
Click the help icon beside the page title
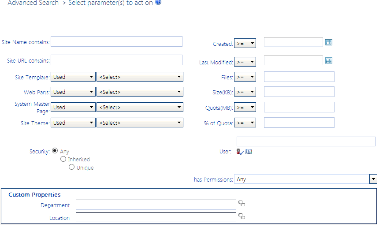pos(158,2)
